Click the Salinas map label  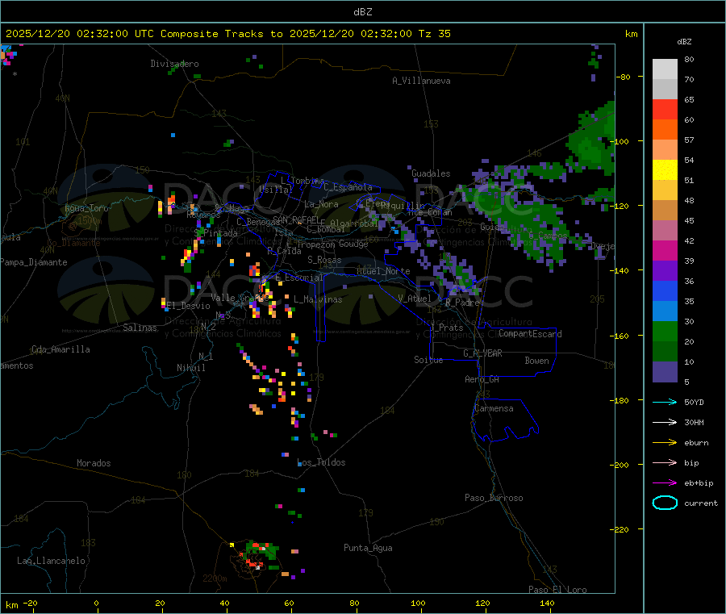[140, 328]
